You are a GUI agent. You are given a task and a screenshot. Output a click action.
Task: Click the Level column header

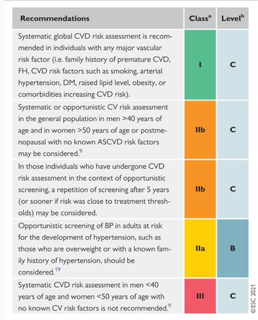(x=233, y=18)
